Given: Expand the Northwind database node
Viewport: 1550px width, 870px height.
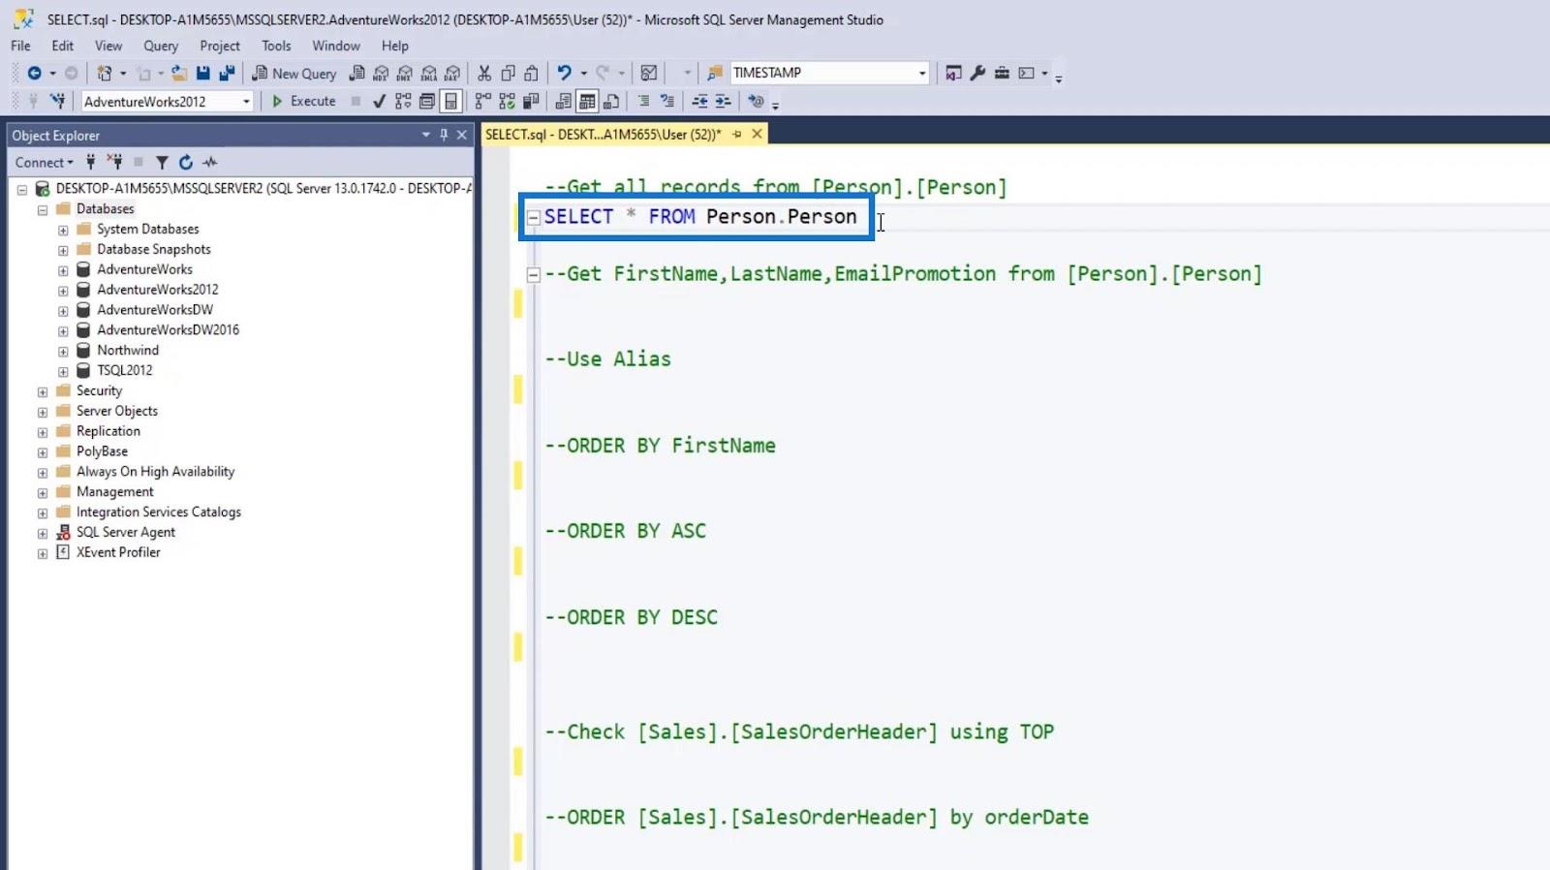Looking at the screenshot, I should click(x=63, y=351).
